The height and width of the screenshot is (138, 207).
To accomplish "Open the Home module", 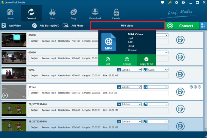I will click(x=10, y=13).
